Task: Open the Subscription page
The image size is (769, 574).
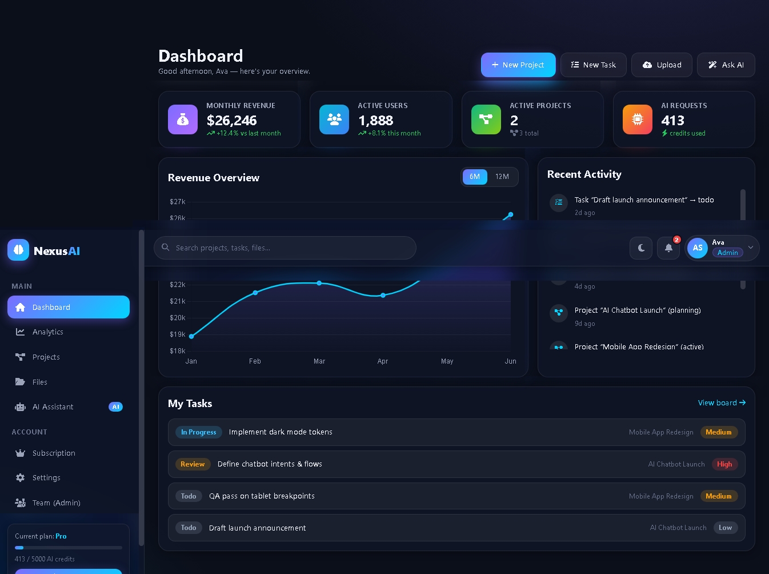Action: point(69,453)
